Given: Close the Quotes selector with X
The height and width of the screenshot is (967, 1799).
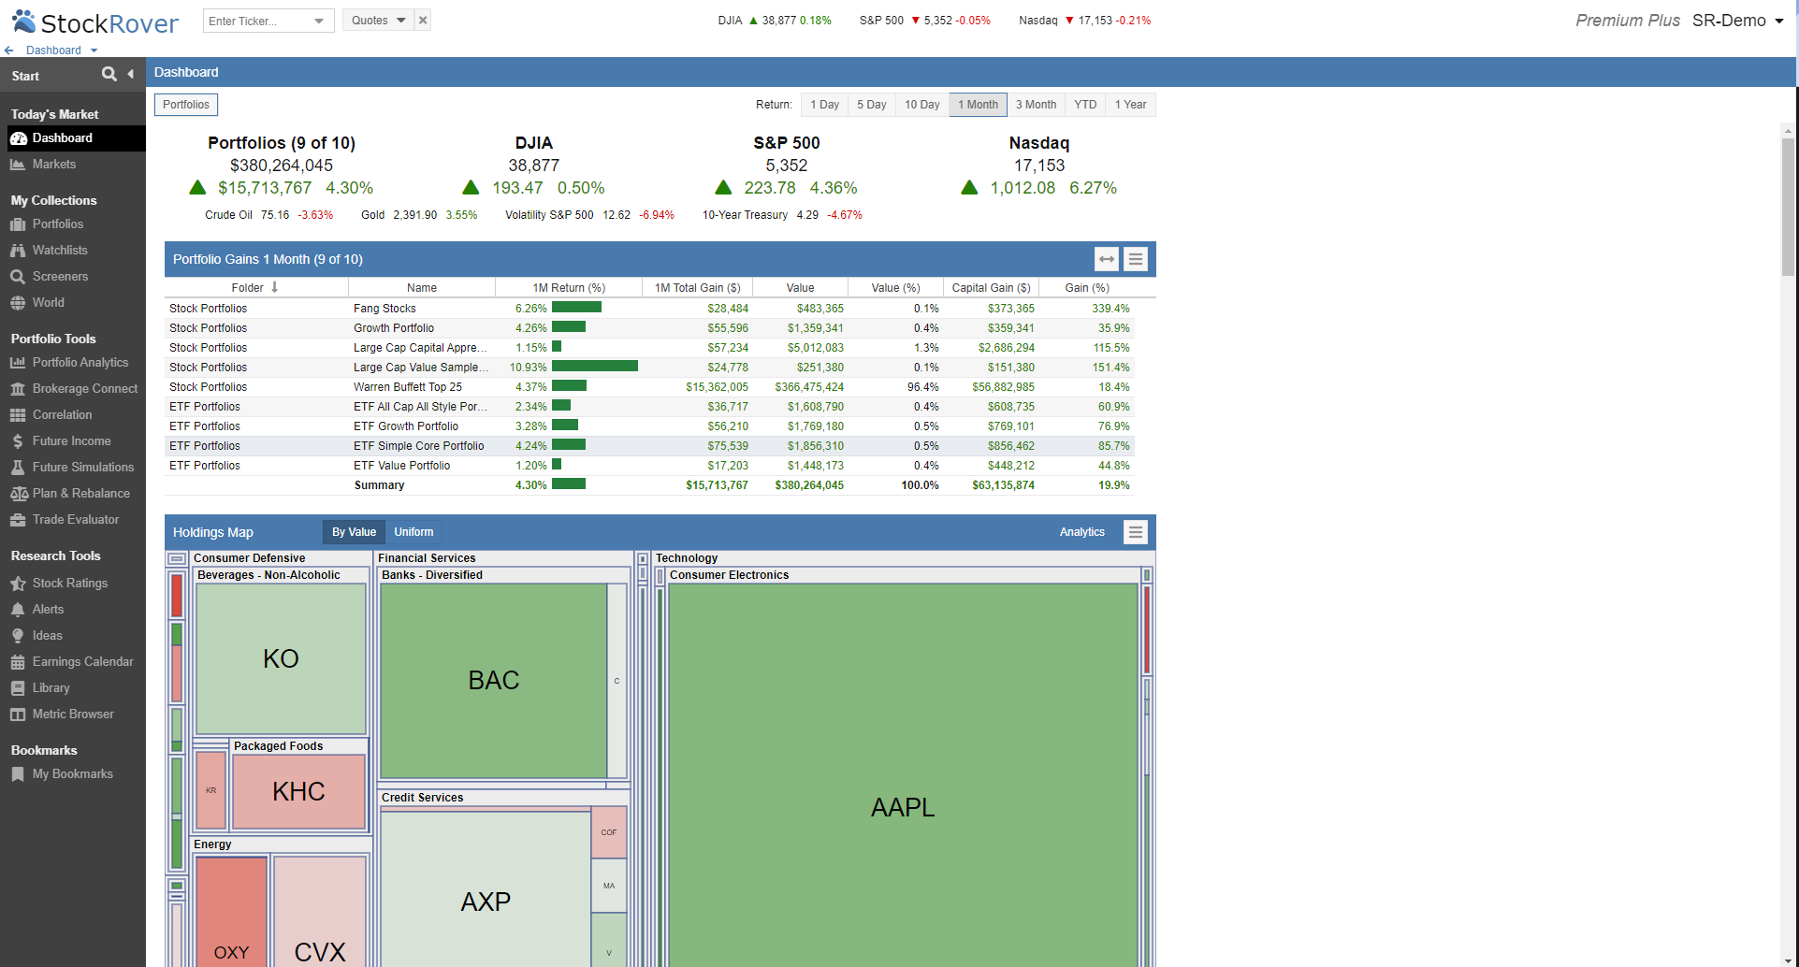Looking at the screenshot, I should (x=423, y=21).
